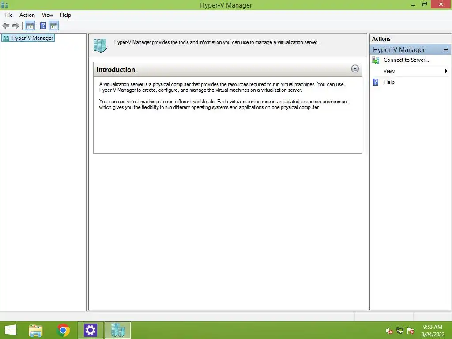Toggle the Show/Hide Console Tree toolbar icon

point(30,26)
